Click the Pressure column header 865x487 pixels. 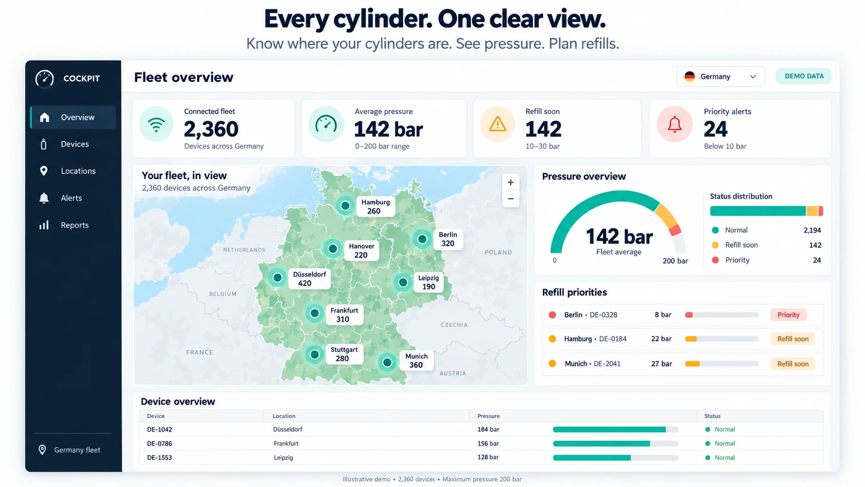click(488, 416)
